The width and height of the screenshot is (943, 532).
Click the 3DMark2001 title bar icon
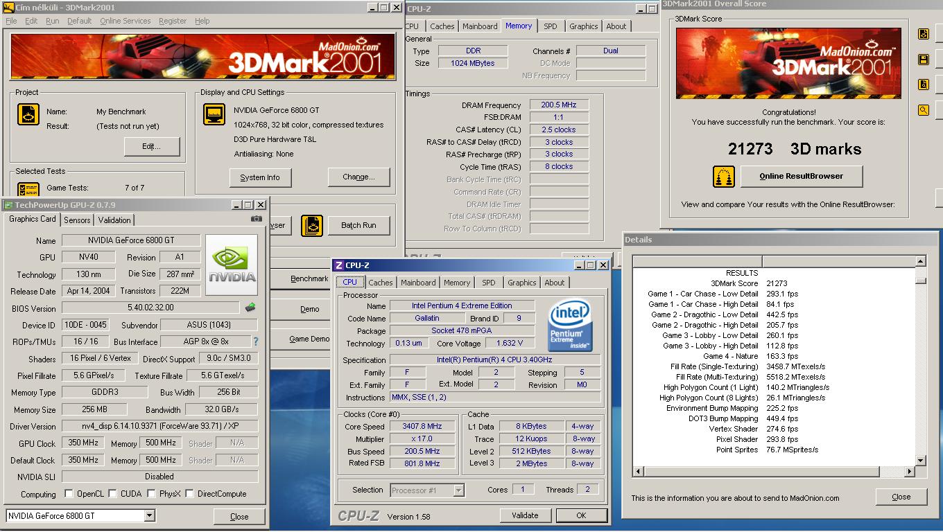click(8, 8)
